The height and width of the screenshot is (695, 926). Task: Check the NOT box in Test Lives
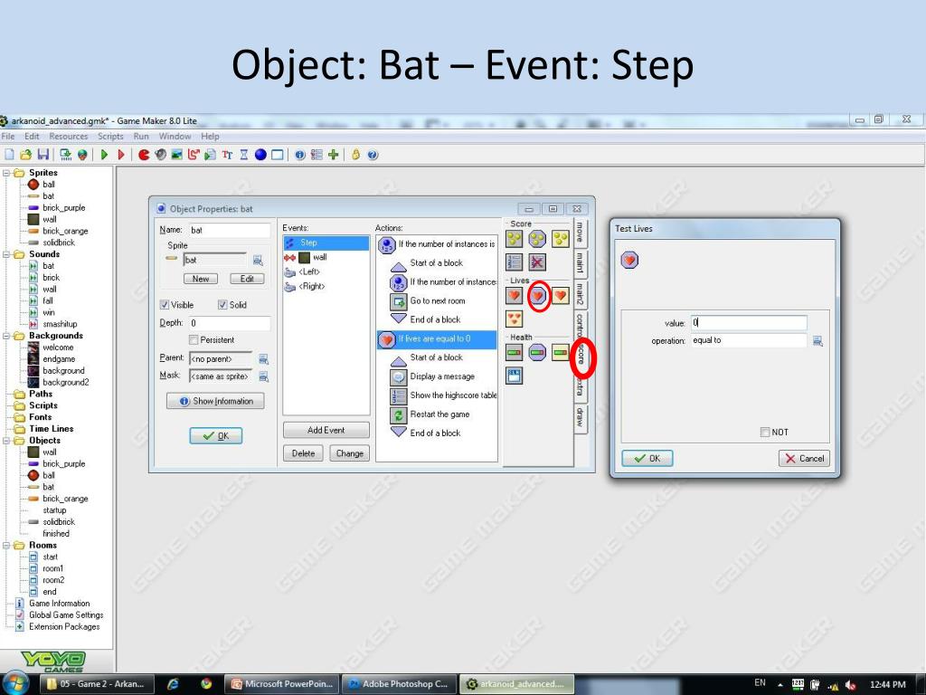pyautogui.click(x=765, y=432)
